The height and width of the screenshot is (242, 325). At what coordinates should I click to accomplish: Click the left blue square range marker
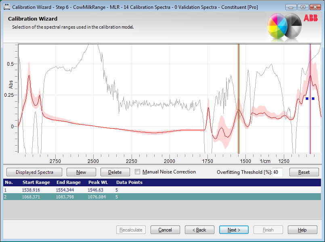[307, 98]
